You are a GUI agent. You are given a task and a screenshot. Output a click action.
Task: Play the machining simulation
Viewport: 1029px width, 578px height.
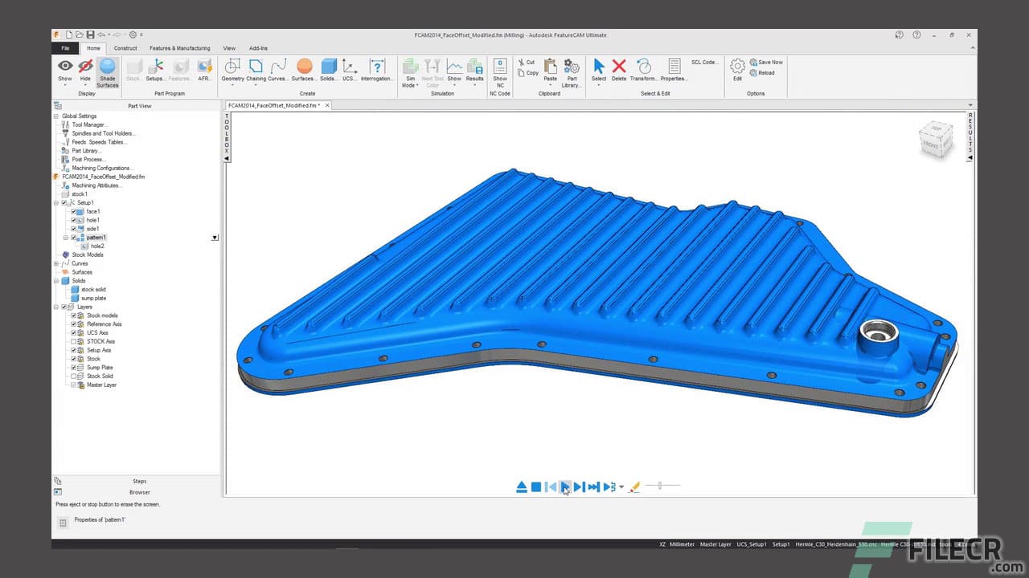coord(565,486)
